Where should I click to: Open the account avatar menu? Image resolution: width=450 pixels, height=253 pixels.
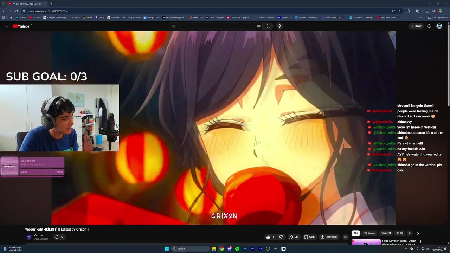tap(439, 26)
